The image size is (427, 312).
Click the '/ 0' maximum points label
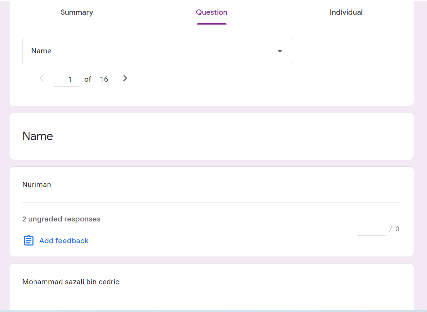tap(394, 229)
